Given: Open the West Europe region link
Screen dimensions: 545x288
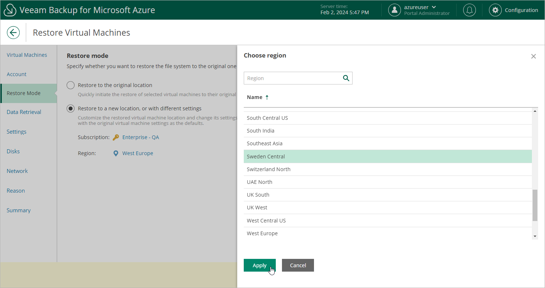Looking at the screenshot, I should [x=138, y=153].
